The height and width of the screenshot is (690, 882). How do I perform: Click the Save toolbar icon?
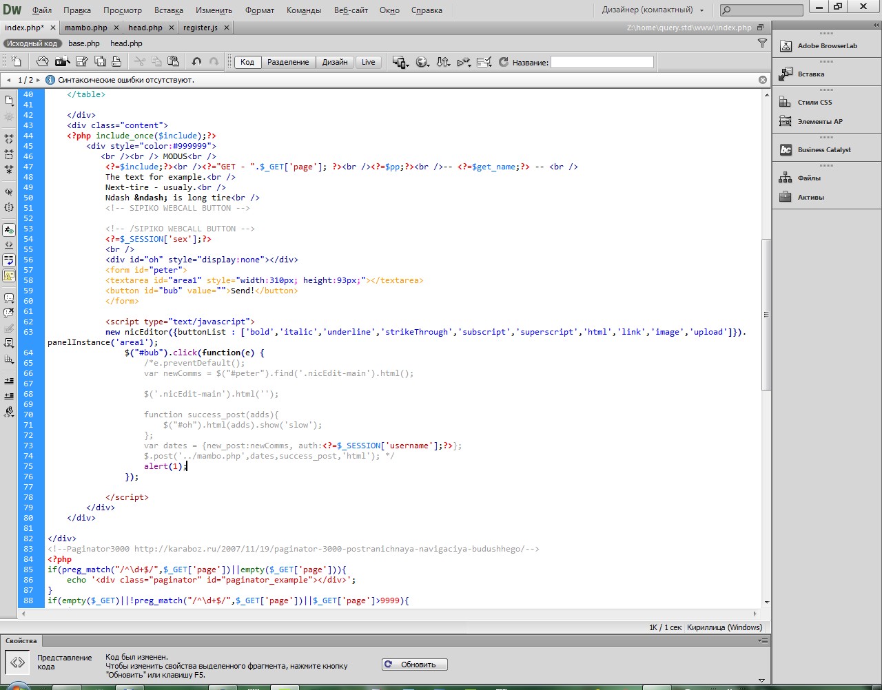(x=82, y=61)
